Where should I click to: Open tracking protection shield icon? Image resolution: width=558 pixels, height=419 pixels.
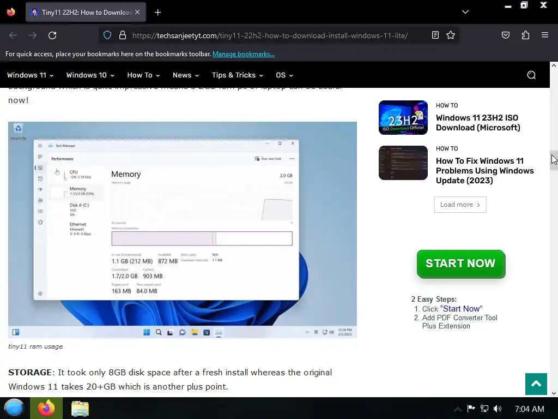[107, 35]
